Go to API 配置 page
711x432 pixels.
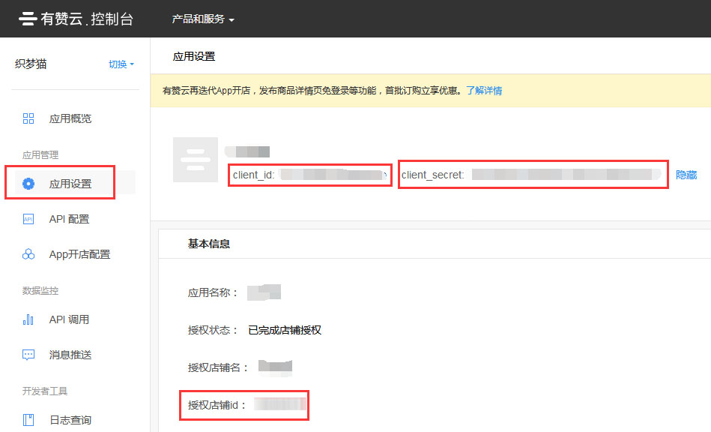coord(69,219)
